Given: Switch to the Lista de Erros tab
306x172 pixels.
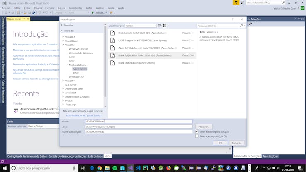Looking at the screenshot, I should (96, 156).
